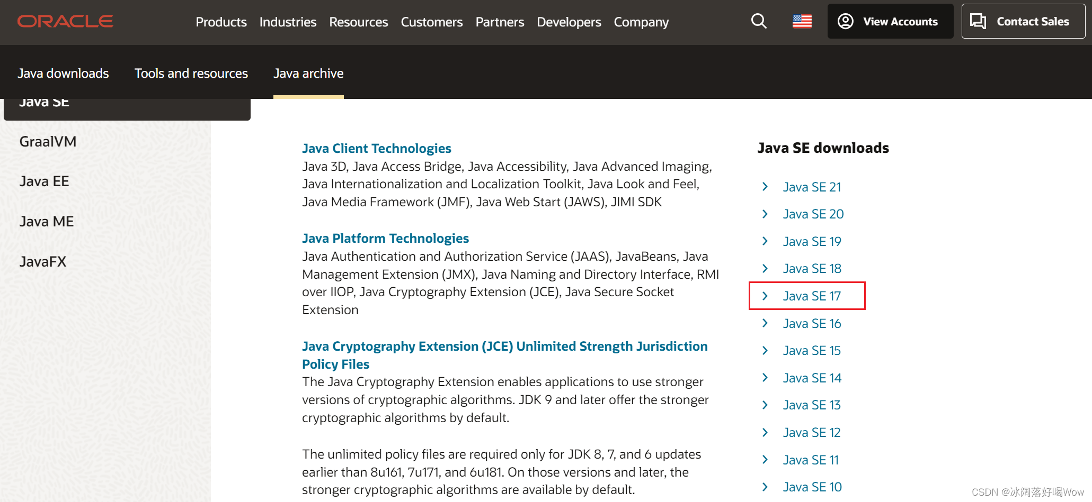The width and height of the screenshot is (1092, 502).
Task: Click the Oracle logo
Action: [65, 21]
